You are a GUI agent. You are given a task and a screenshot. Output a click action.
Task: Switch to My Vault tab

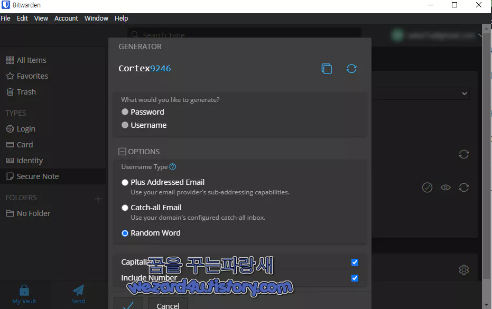[x=24, y=294]
